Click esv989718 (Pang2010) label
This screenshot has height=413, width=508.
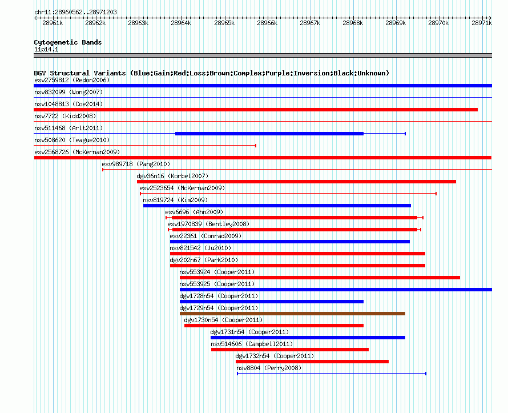coord(136,164)
